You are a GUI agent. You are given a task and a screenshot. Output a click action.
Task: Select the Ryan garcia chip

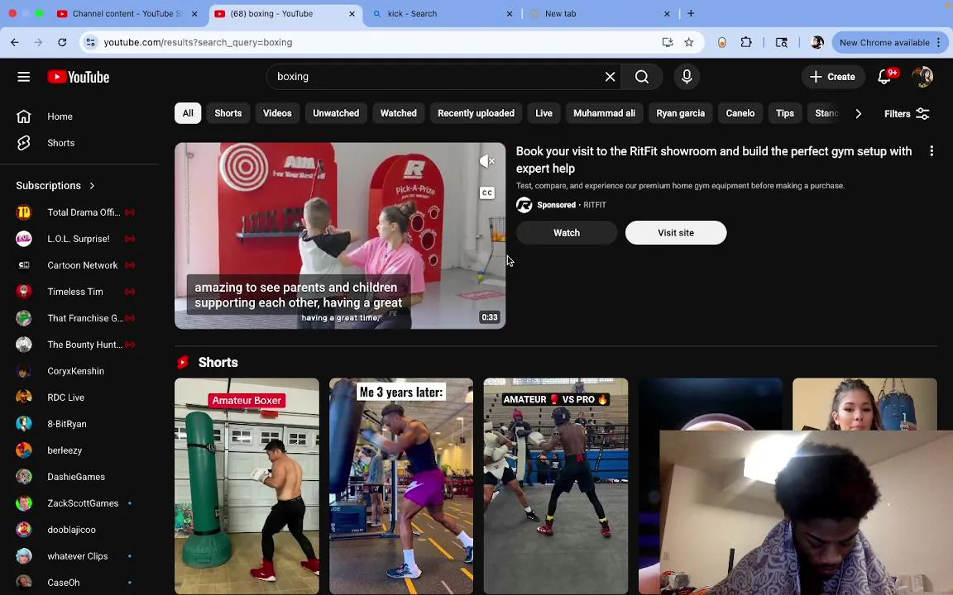(681, 113)
